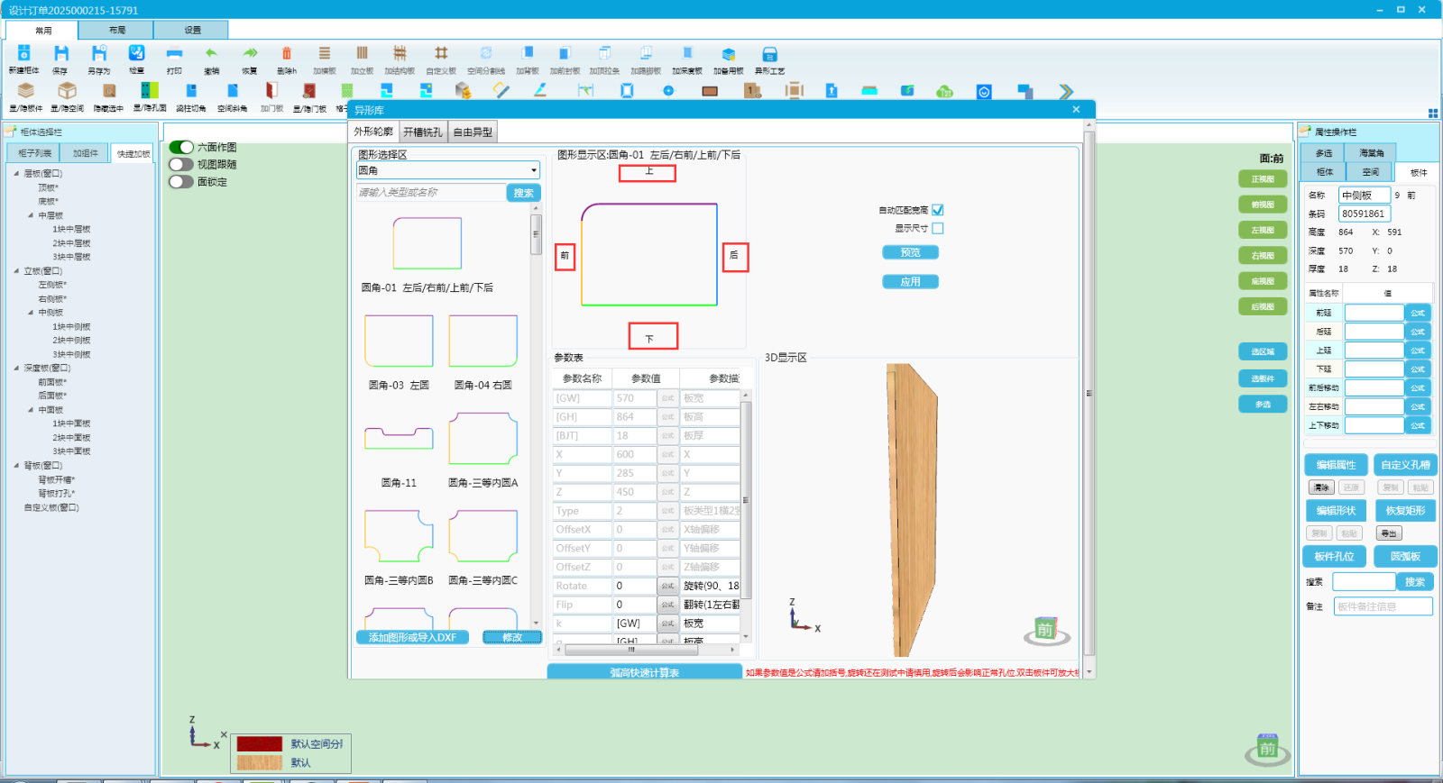Click the 显/隐孔面 toolbar icon
Screen dimensions: 1443x783
click(150, 92)
